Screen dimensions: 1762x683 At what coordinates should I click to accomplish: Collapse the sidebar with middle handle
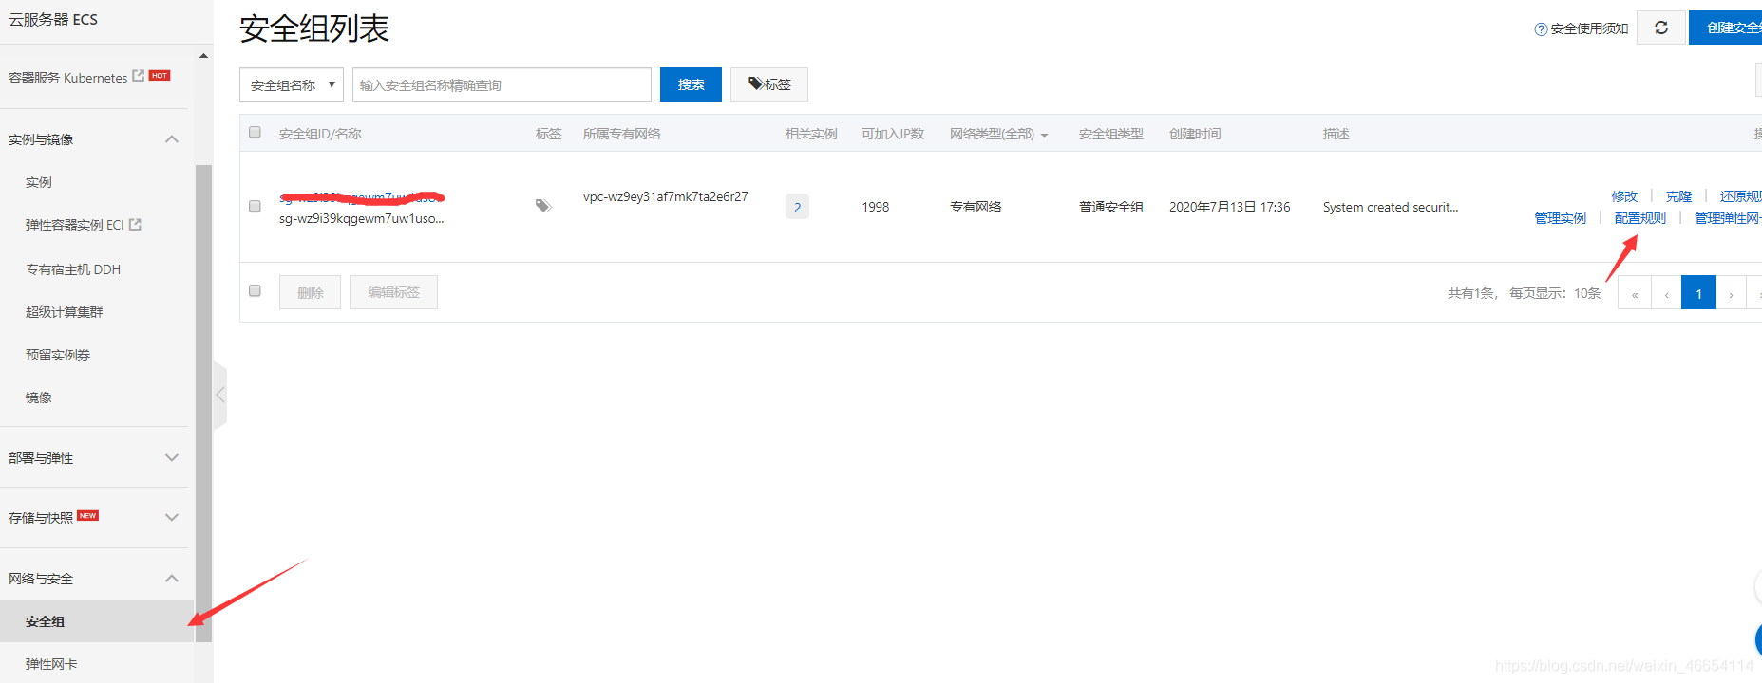[x=220, y=395]
